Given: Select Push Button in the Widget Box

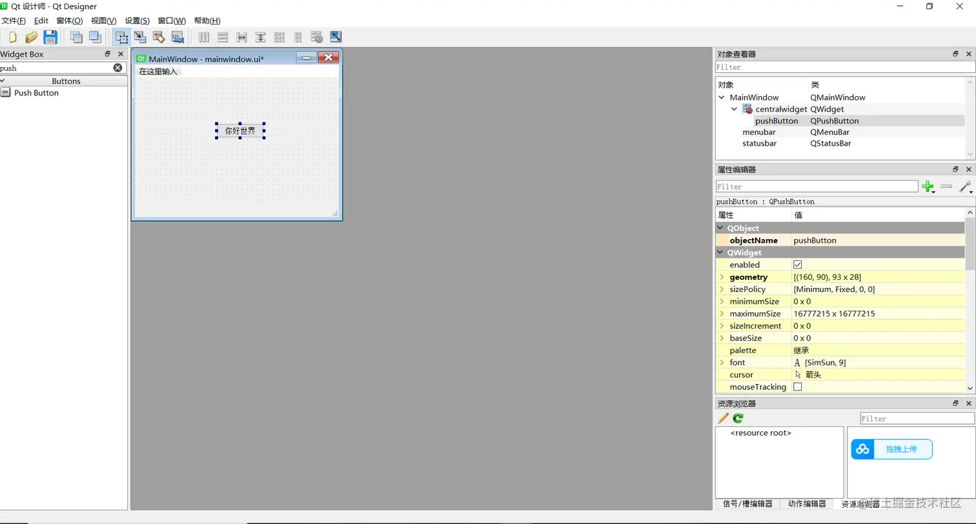Looking at the screenshot, I should coord(36,93).
